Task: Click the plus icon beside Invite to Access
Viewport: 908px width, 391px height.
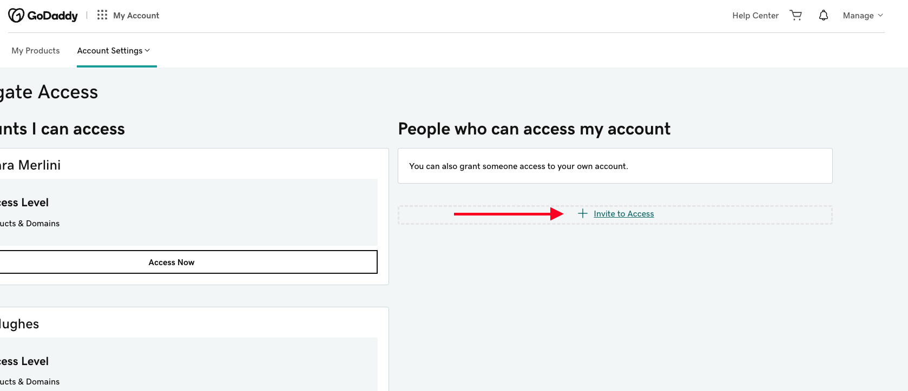Action: coord(583,214)
